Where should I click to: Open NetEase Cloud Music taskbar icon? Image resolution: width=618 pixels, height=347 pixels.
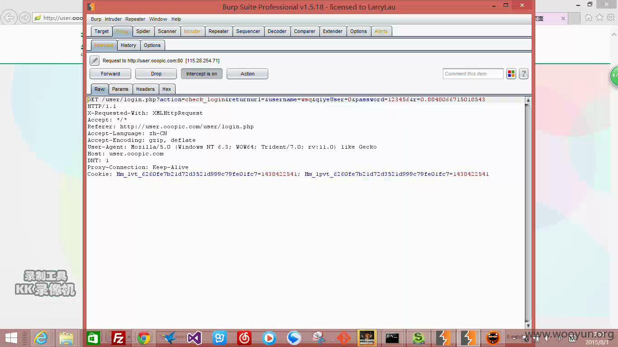[244, 338]
